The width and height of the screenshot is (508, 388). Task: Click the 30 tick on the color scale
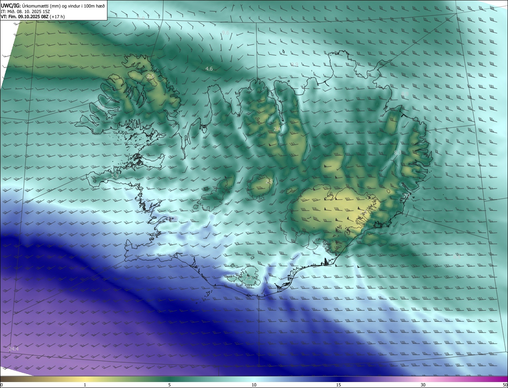[x=423, y=385]
